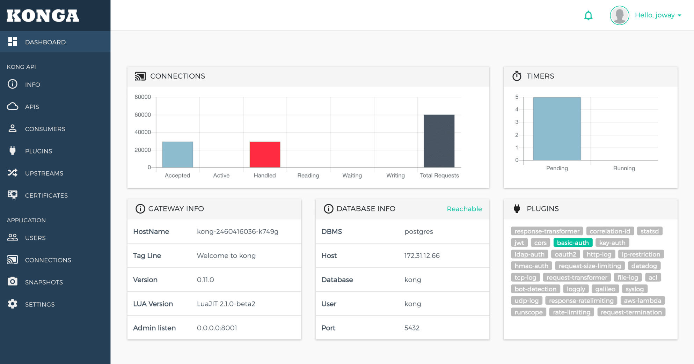Click the correlation-id plugin tag
Viewport: 694px width, 364px height.
[610, 231]
